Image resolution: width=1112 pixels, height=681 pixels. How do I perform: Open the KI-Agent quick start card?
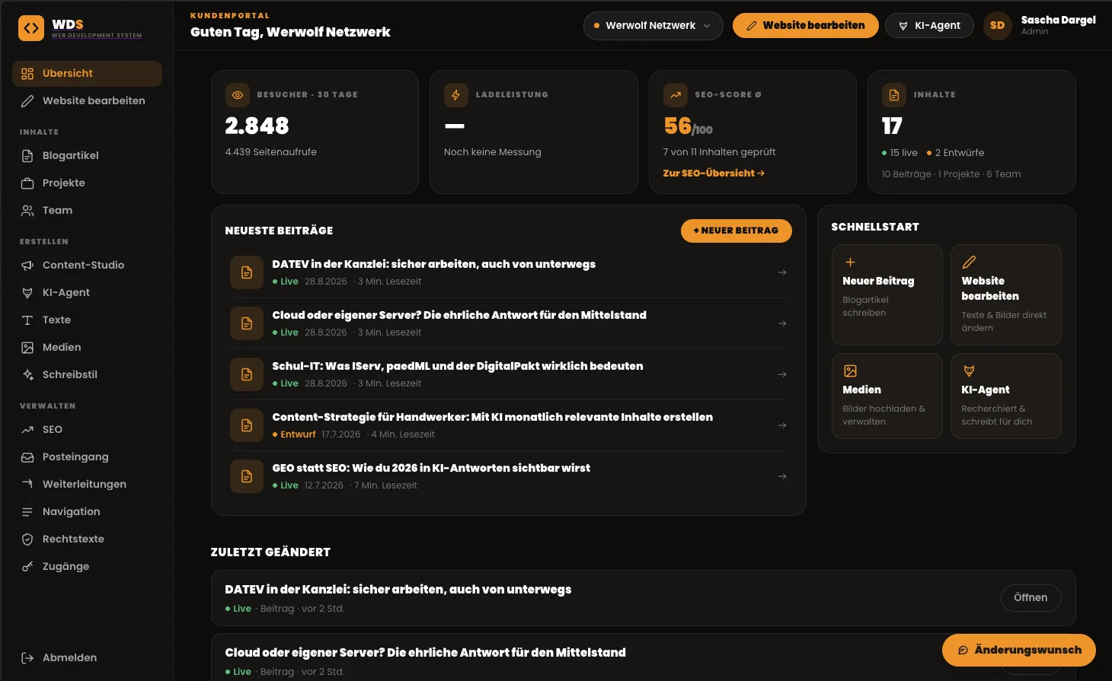(x=1006, y=396)
